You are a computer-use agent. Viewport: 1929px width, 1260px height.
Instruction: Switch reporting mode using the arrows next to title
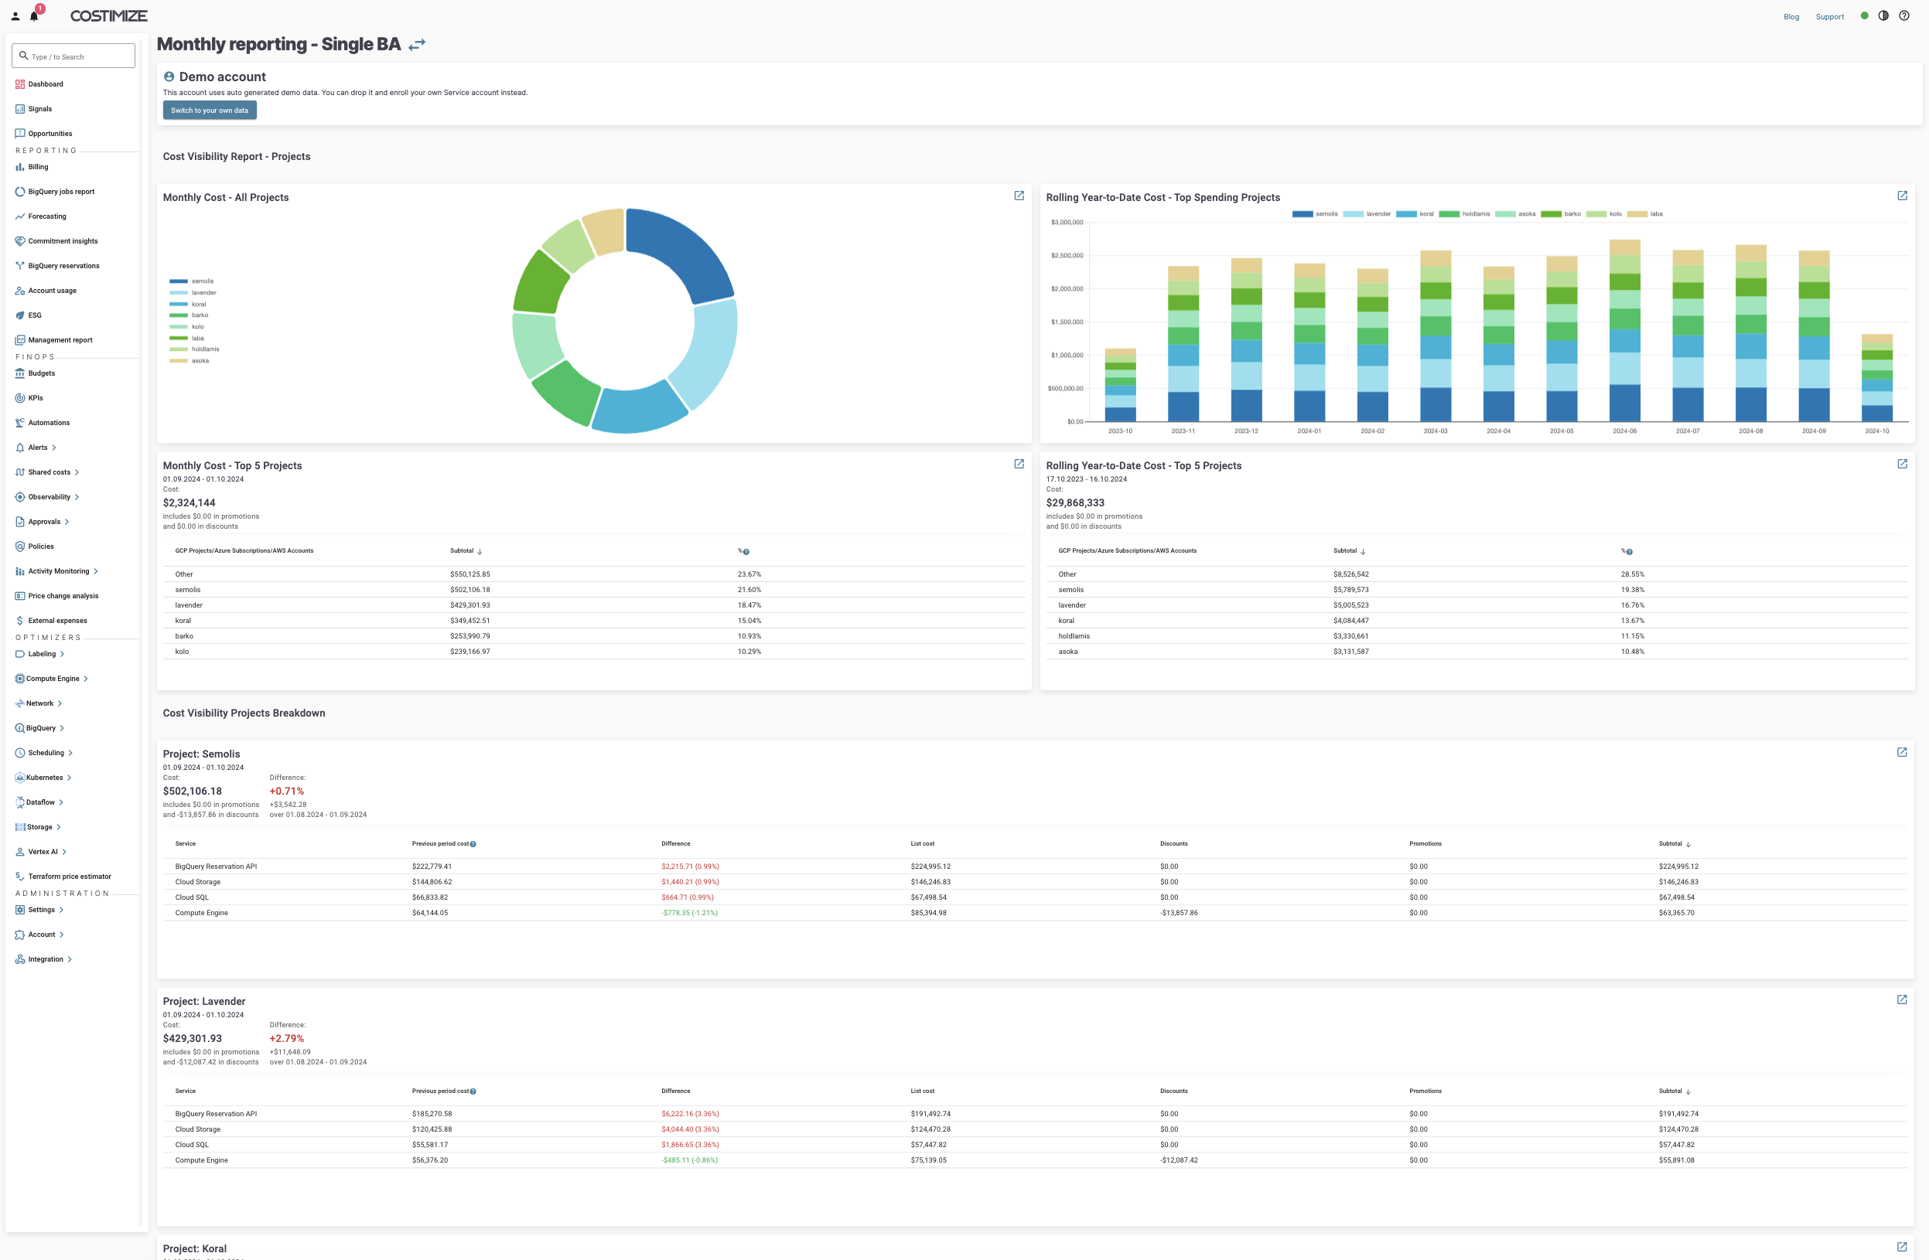coord(416,45)
